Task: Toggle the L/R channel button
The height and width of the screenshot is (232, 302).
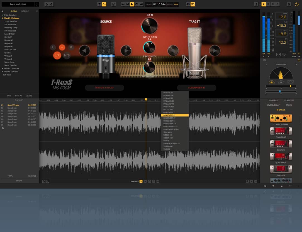Action: 57,55
